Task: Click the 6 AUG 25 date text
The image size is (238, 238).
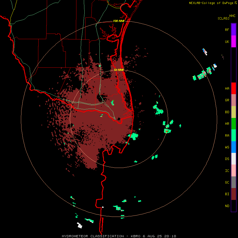Action: tap(152, 236)
